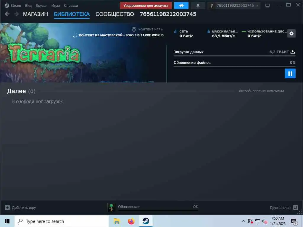Screen dimensions: 303x227
Task: Click the Terraria tree icon in status bar
Action: [111, 207]
